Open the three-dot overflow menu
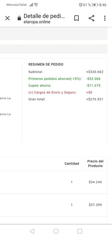 [105, 18]
